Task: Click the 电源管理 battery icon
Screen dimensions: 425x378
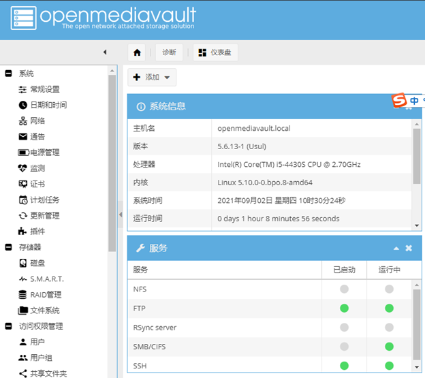Action: point(24,153)
